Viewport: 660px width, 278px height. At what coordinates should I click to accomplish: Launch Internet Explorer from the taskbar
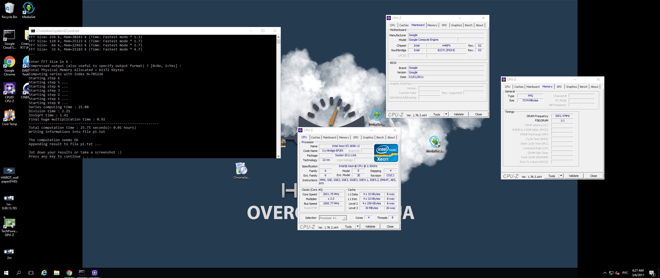pyautogui.click(x=44, y=273)
